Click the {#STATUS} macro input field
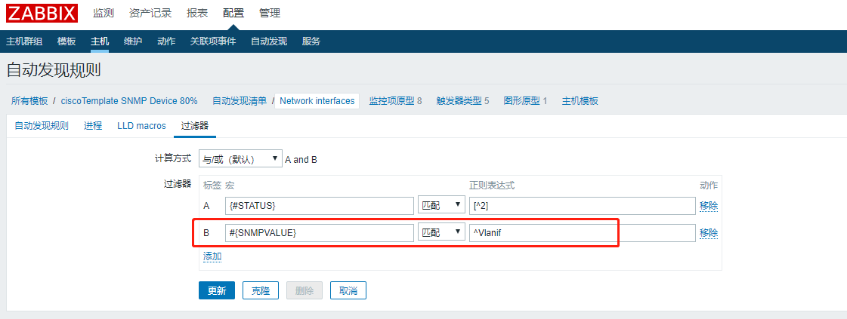Viewport: 847px width, 319px height. (320, 205)
